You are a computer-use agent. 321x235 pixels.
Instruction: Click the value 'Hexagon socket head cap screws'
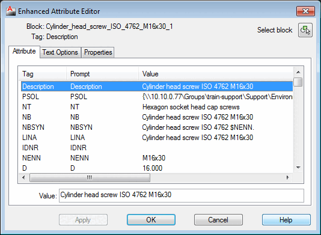coord(191,107)
